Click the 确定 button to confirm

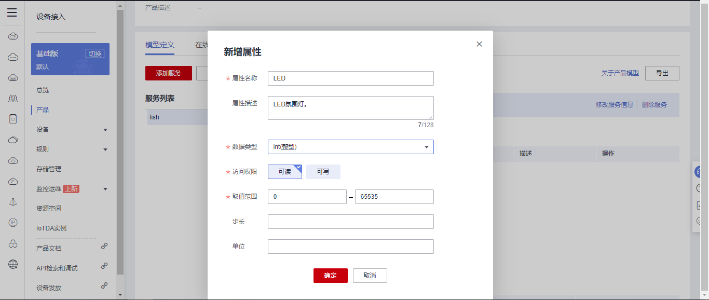330,276
